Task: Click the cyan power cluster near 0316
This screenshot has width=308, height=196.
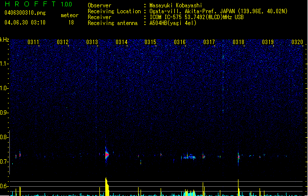Action: [190, 193]
